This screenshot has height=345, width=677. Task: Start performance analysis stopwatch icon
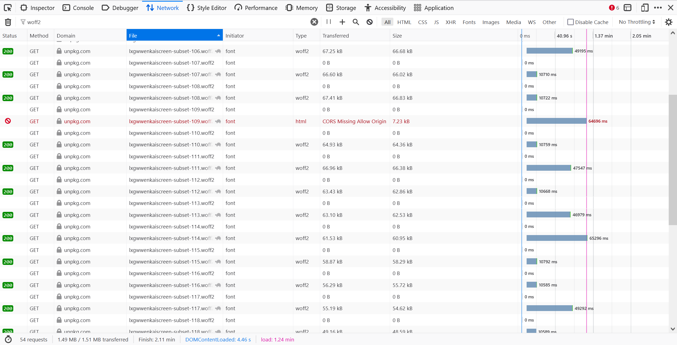tap(8, 339)
